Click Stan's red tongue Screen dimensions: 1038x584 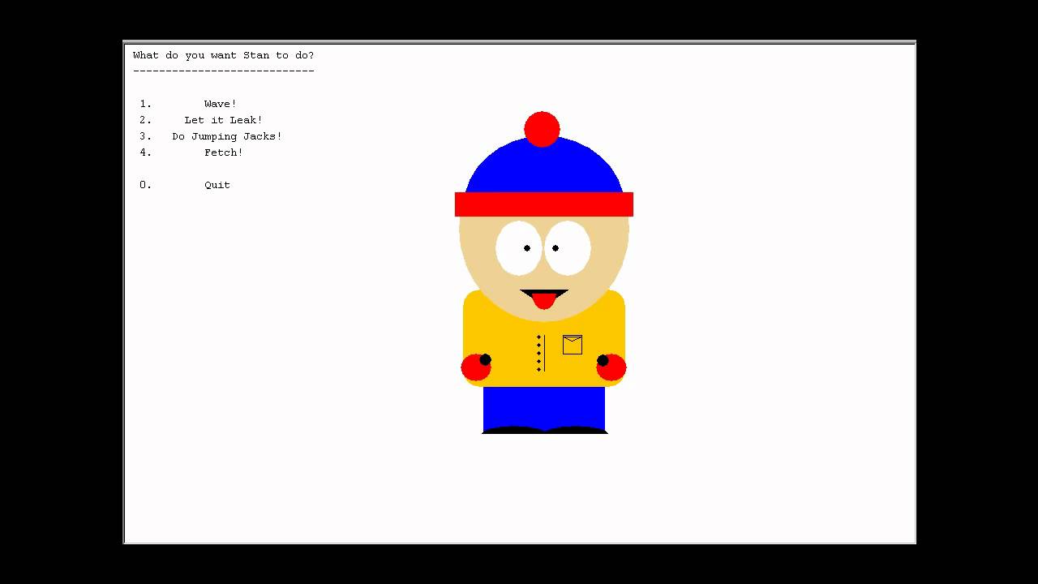pos(544,302)
